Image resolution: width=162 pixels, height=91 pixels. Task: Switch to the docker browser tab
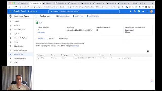click(x=136, y=3)
